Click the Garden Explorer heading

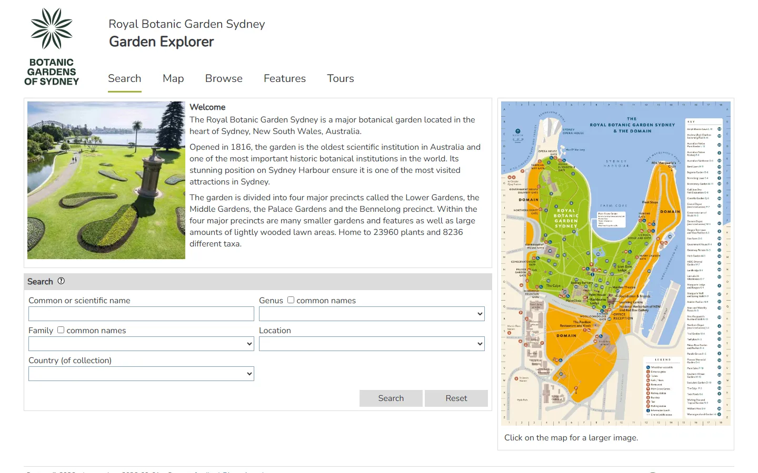162,42
